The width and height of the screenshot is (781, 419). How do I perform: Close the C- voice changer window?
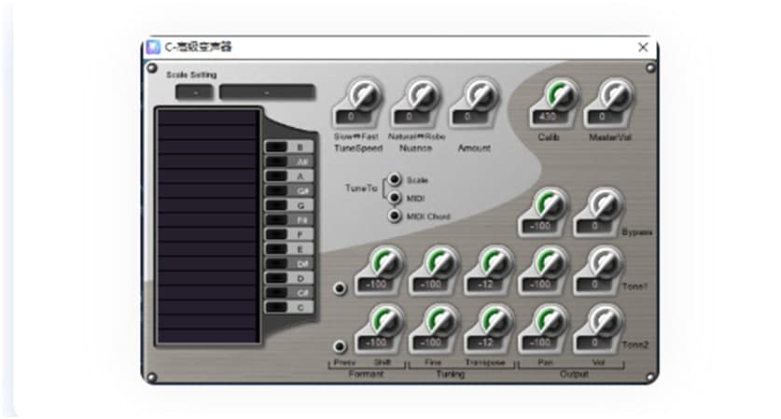click(643, 47)
